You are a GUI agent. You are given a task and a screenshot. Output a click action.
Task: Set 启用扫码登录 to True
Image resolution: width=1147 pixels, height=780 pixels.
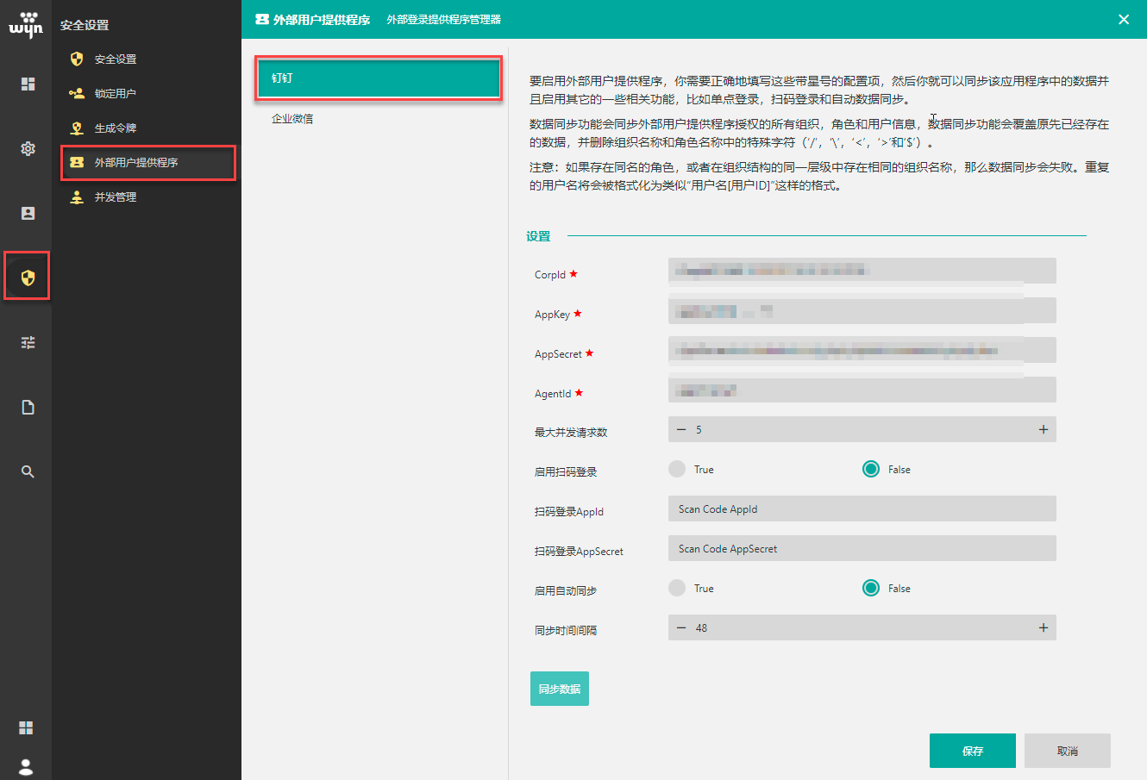pyautogui.click(x=677, y=469)
